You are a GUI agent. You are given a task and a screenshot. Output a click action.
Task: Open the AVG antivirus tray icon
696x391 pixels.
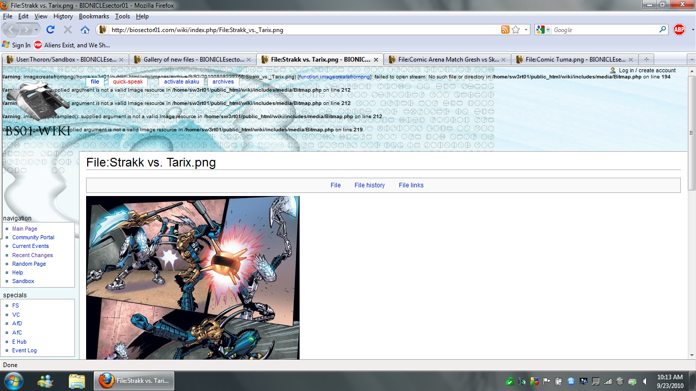pyautogui.click(x=534, y=381)
